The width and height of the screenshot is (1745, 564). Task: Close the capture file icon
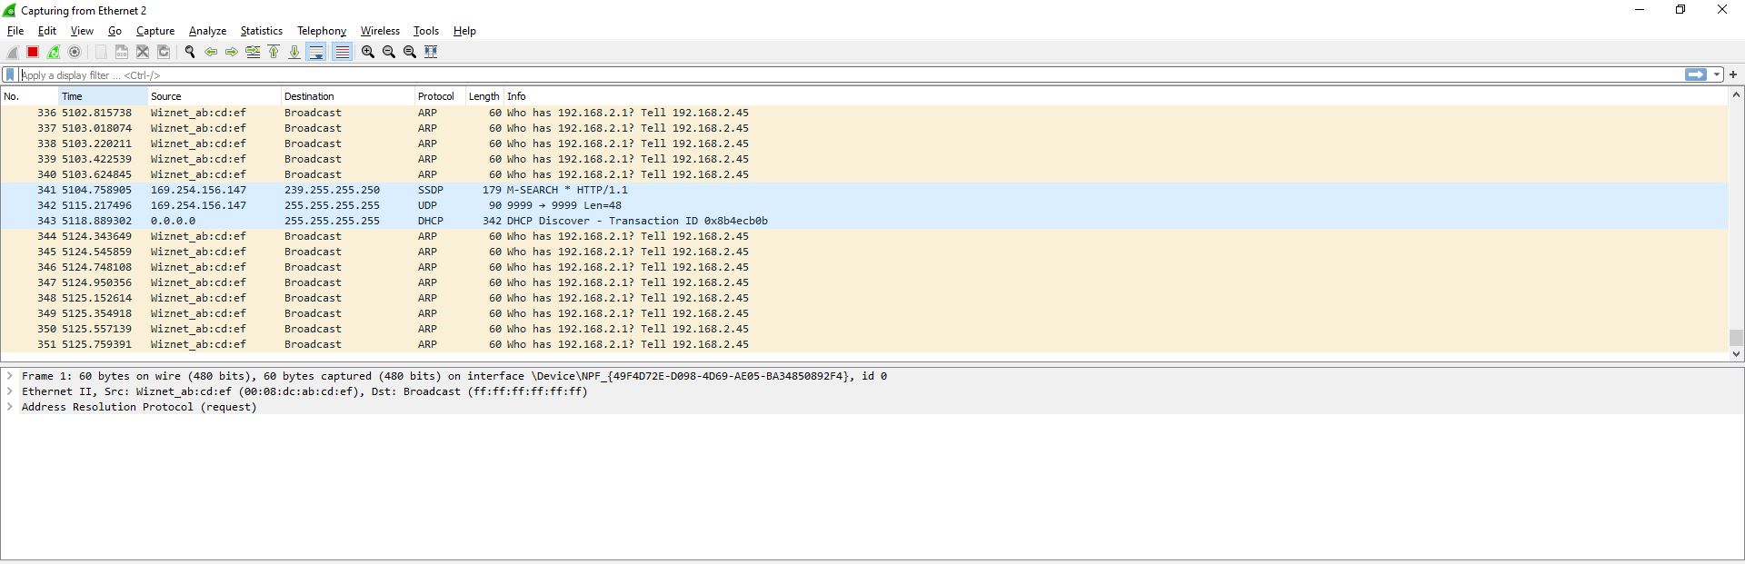[143, 52]
